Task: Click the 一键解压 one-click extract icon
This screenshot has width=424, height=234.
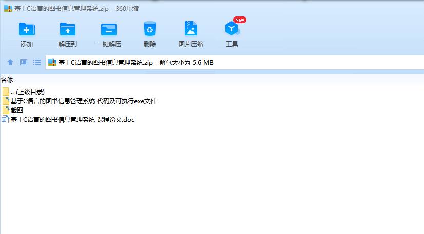Action: click(x=109, y=29)
